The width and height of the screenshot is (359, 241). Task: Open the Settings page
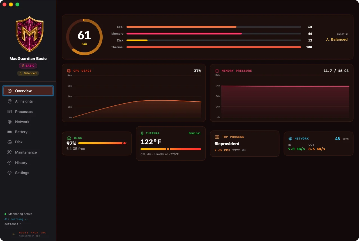click(28, 173)
